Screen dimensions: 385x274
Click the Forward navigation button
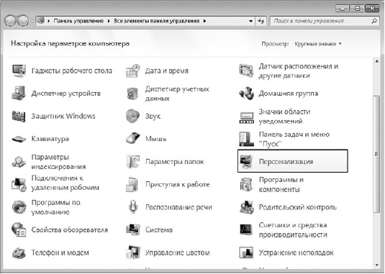tap(23, 21)
